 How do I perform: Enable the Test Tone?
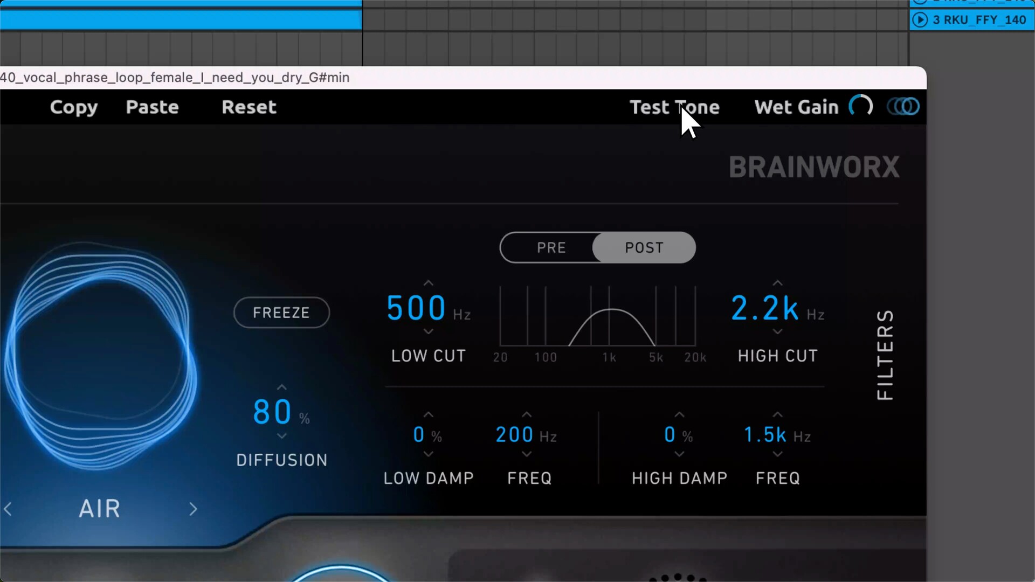[674, 107]
